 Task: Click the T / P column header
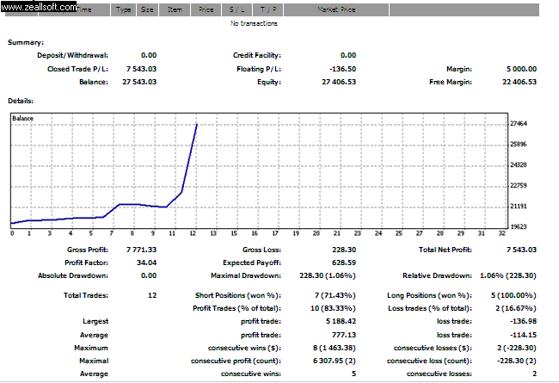coord(268,10)
